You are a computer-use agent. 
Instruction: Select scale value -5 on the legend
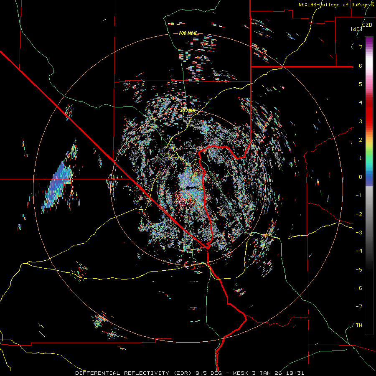pyautogui.click(x=359, y=270)
